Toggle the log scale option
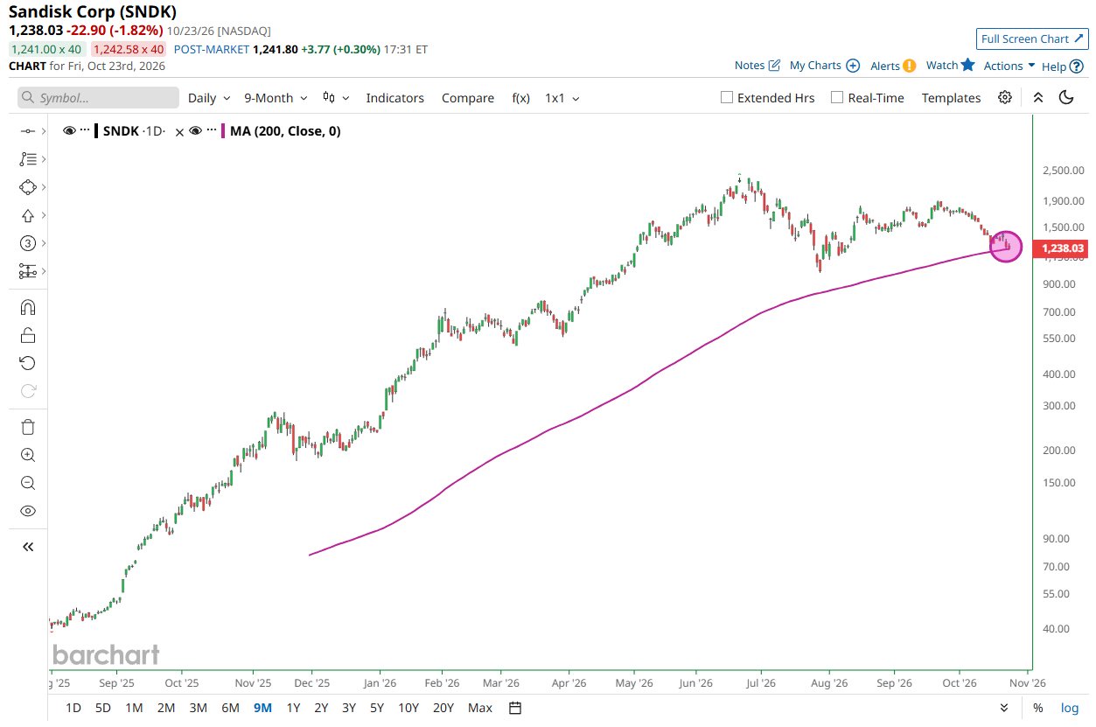 1070,708
